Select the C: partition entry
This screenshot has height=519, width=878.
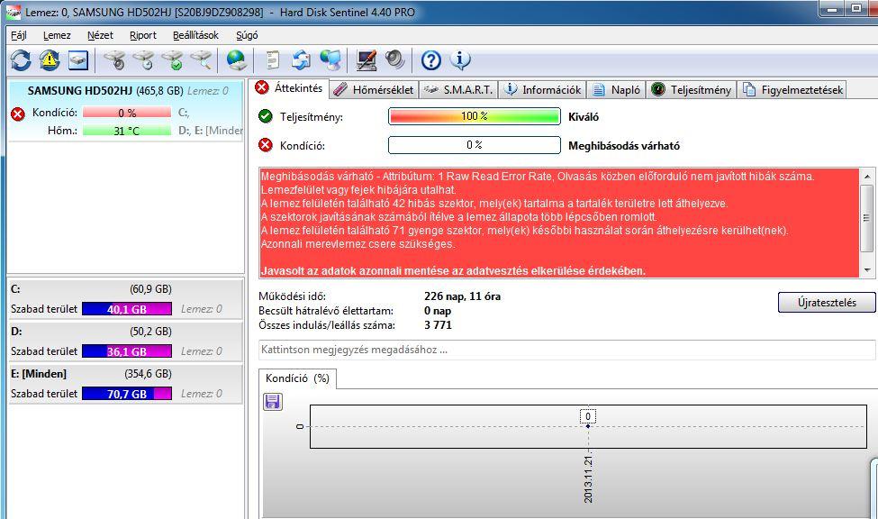126,299
